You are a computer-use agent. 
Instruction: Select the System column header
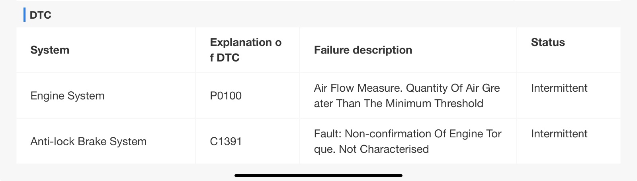pyautogui.click(x=50, y=50)
